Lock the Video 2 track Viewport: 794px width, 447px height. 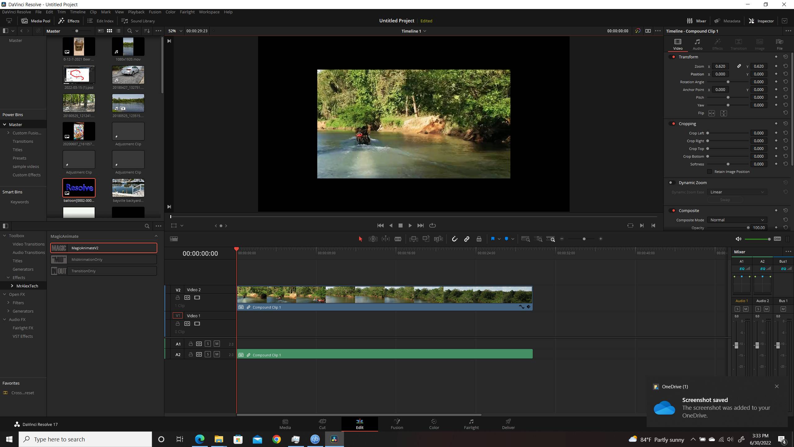tap(177, 298)
